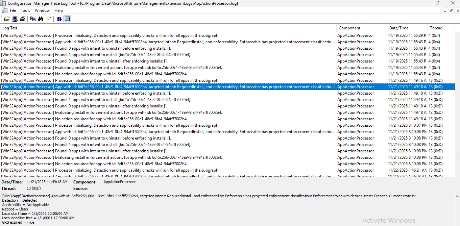
Task: Select the uninstall before enforcing row at 8:10:08 PM
Action: click(x=227, y=138)
